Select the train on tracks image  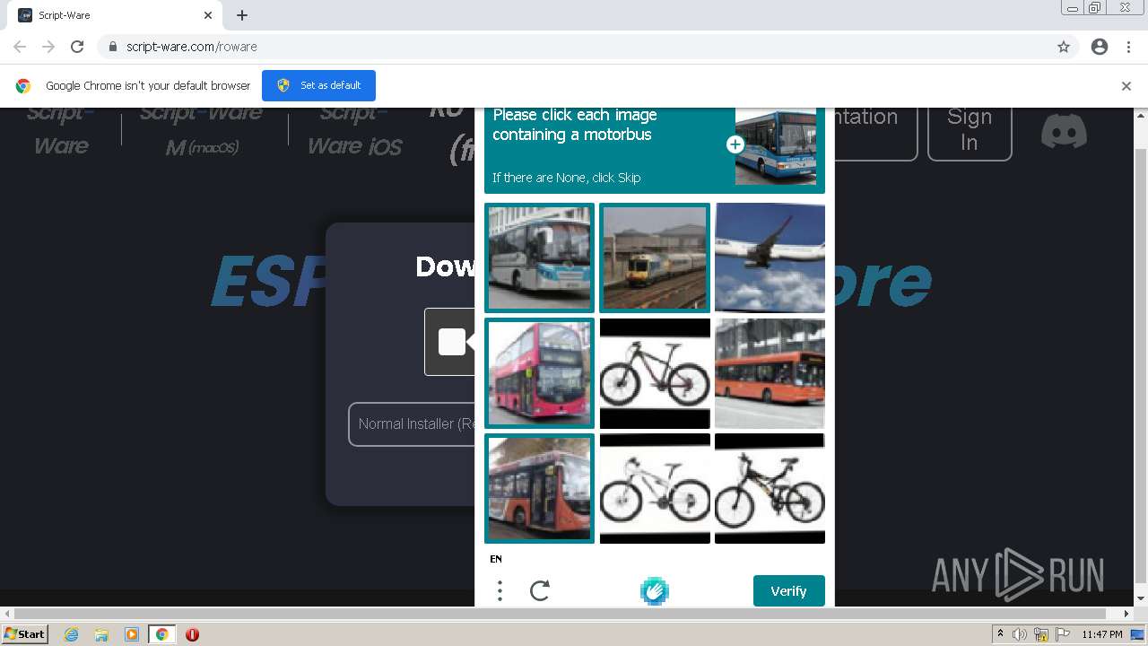pos(655,258)
